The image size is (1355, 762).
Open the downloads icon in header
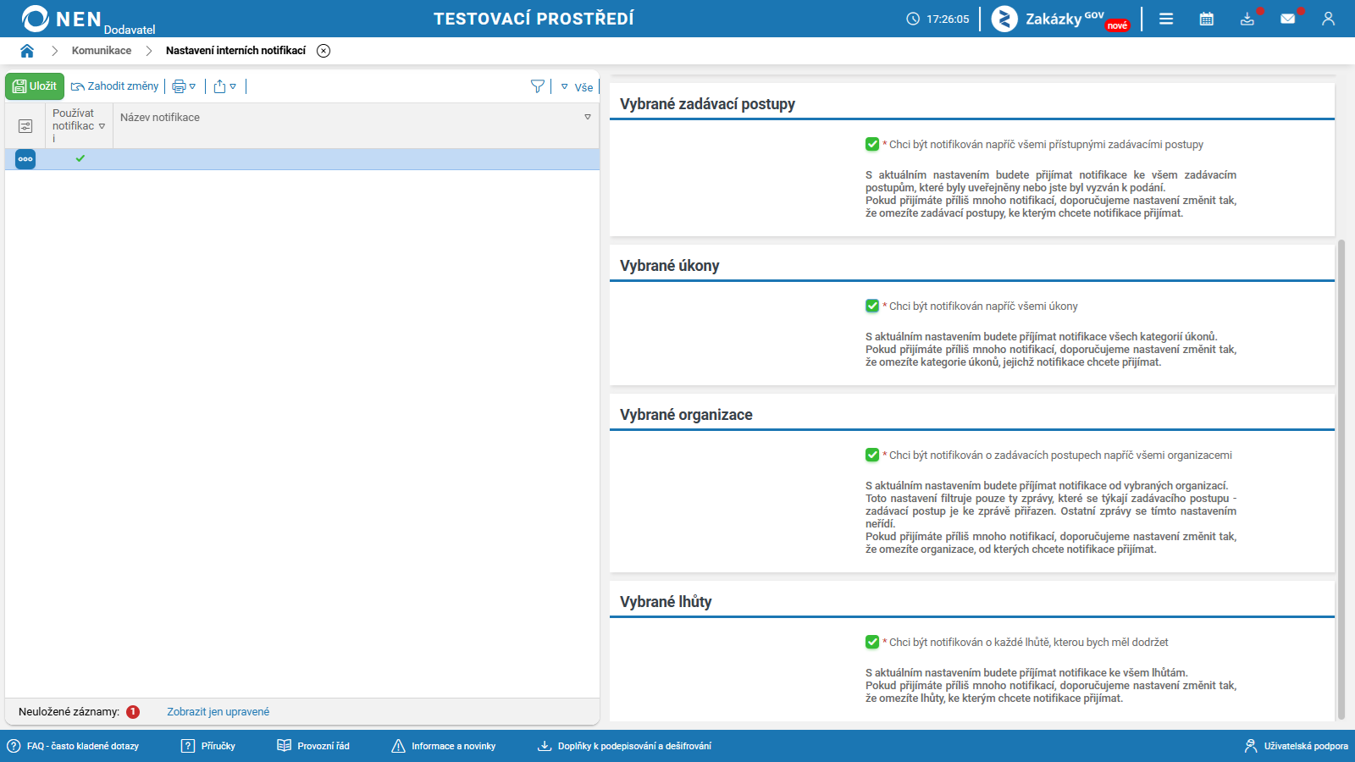[1247, 19]
